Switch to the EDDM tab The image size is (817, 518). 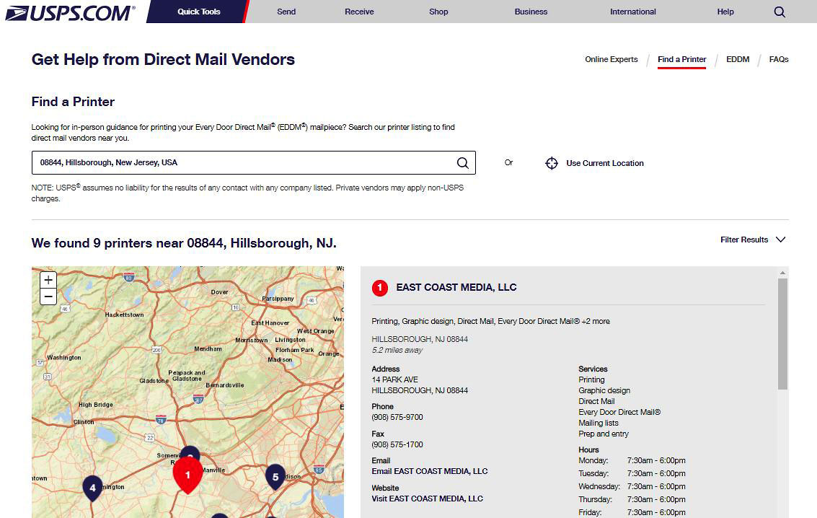738,59
